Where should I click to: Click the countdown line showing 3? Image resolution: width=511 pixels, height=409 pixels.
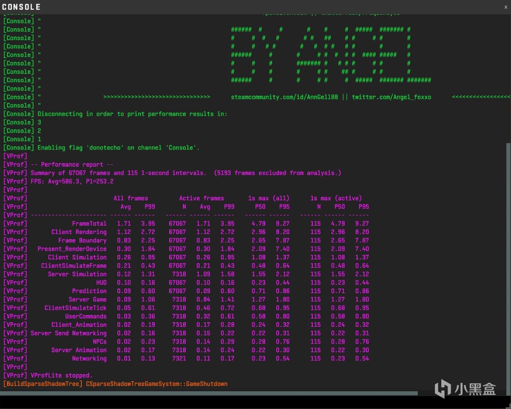coord(22,122)
